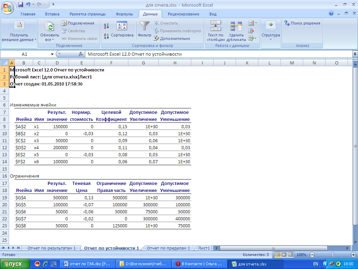358x269 pixels.
Task: Sort descending Я to A
Action: (x=106, y=36)
